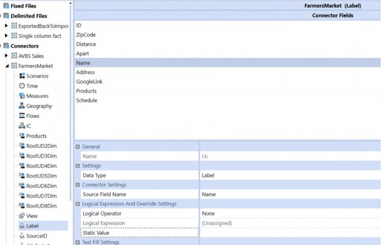This screenshot has width=381, height=245.
Task: Click the IC hierarchy icon
Action: click(22, 125)
